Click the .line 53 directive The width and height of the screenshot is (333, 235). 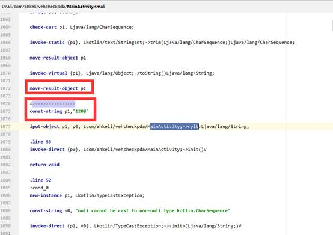click(x=40, y=142)
